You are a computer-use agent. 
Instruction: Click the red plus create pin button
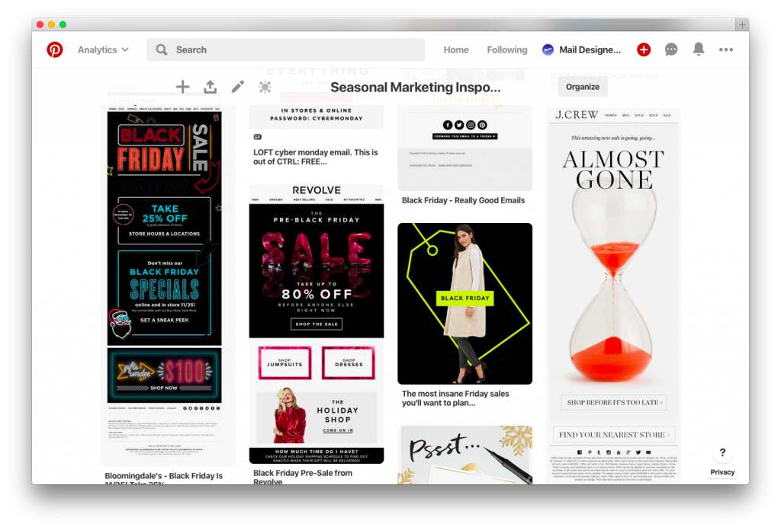point(644,49)
